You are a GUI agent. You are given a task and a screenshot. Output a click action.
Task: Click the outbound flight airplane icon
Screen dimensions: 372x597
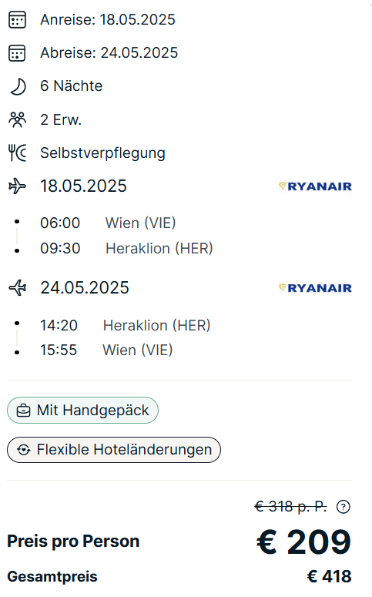click(17, 186)
